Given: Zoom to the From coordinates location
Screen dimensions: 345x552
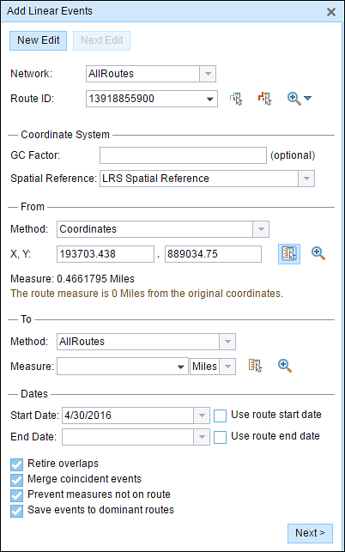Looking at the screenshot, I should 318,253.
